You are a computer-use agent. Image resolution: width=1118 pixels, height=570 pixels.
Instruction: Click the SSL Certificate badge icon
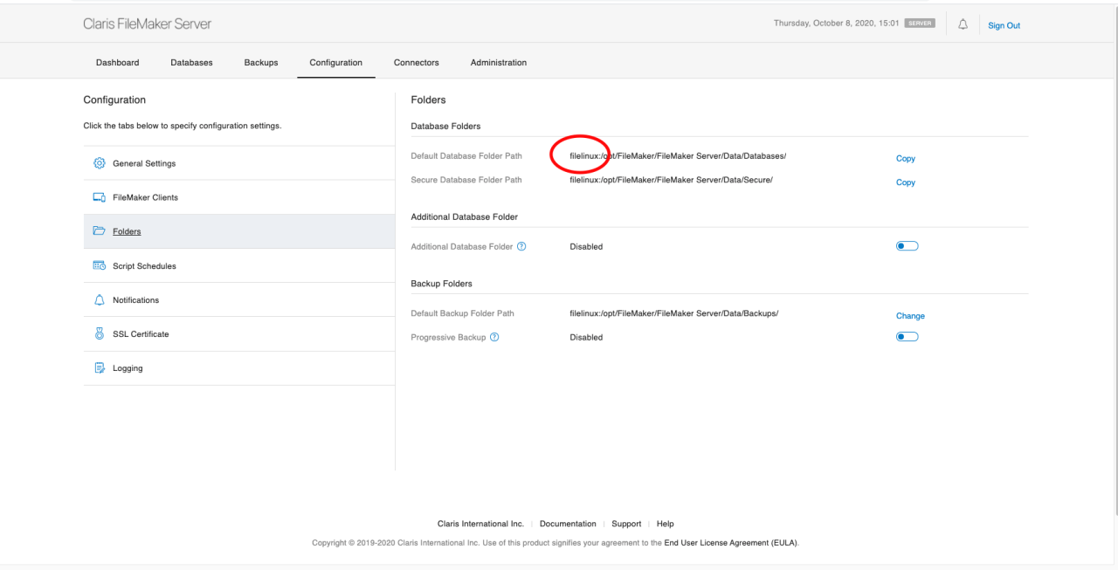(99, 333)
